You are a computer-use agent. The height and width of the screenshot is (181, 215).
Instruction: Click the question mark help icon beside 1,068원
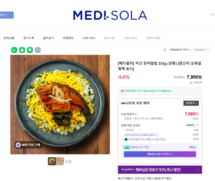pyautogui.click(x=197, y=125)
